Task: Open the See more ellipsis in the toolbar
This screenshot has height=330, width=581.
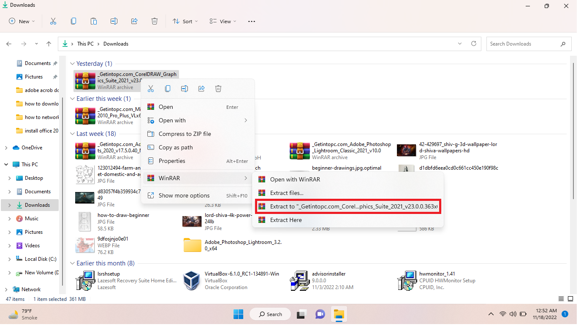Action: [x=252, y=21]
